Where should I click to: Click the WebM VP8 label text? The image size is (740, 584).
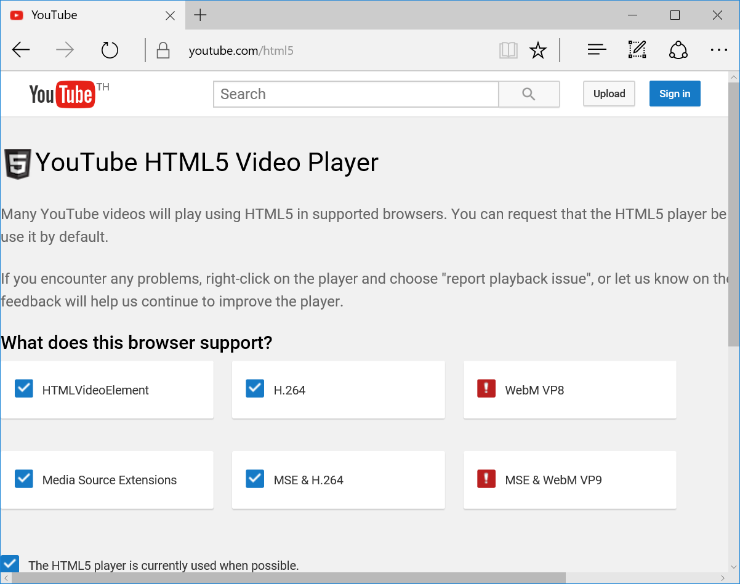click(534, 390)
